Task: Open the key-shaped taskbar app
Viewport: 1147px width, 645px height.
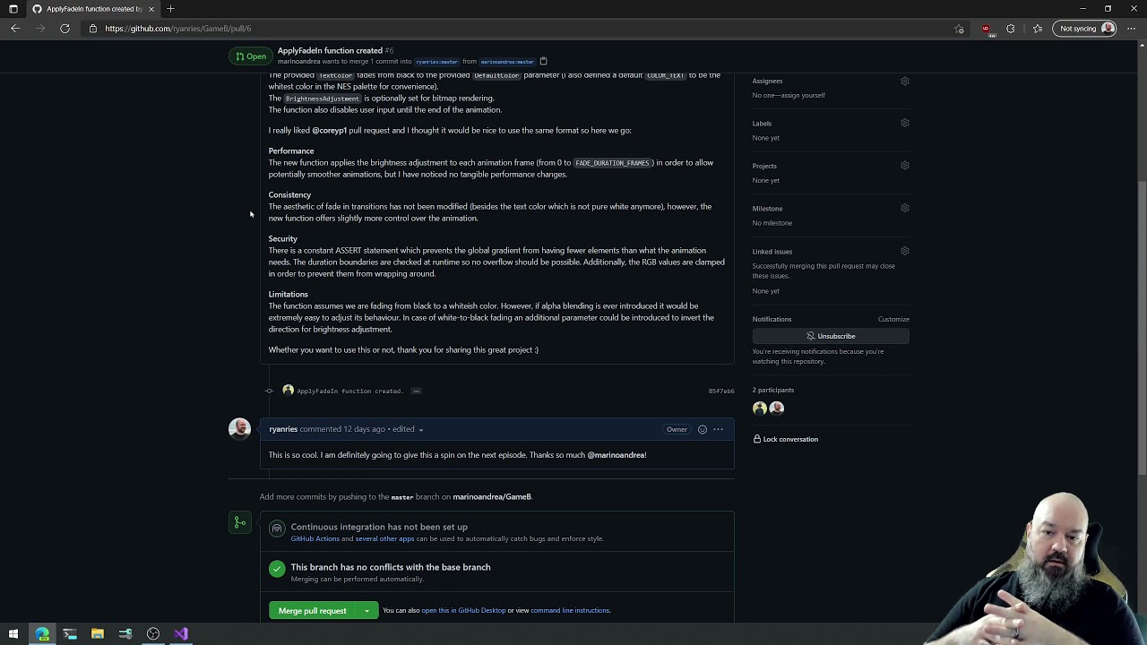Action: click(x=125, y=634)
